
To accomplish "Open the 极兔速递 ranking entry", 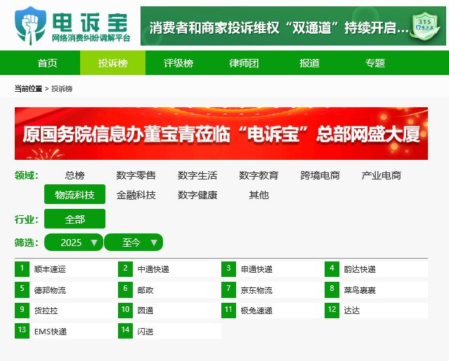I will (x=273, y=310).
